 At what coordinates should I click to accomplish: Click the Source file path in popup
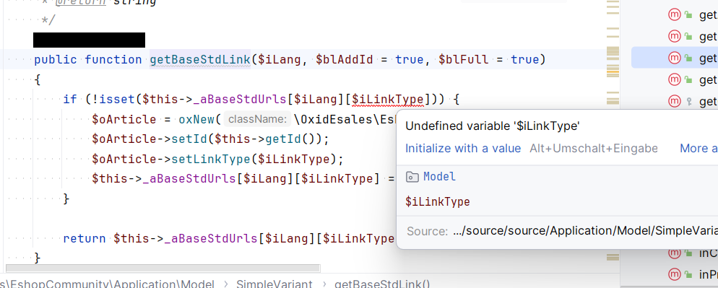(585, 231)
